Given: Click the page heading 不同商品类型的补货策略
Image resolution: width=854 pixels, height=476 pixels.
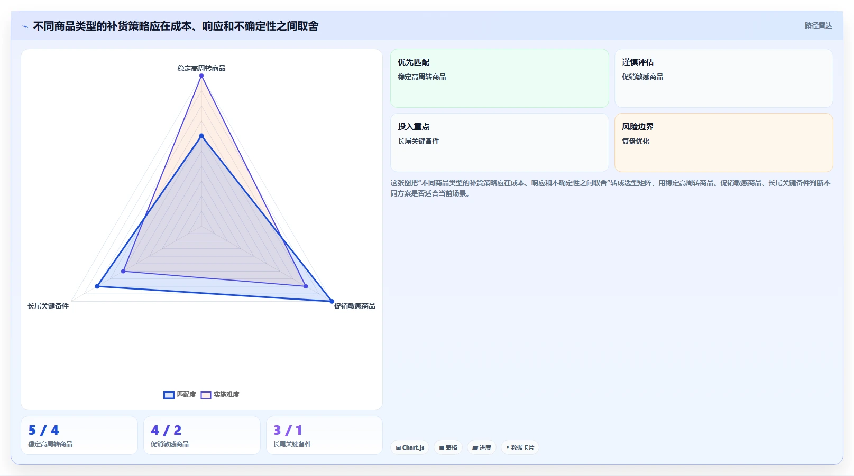Looking at the screenshot, I should pyautogui.click(x=176, y=26).
